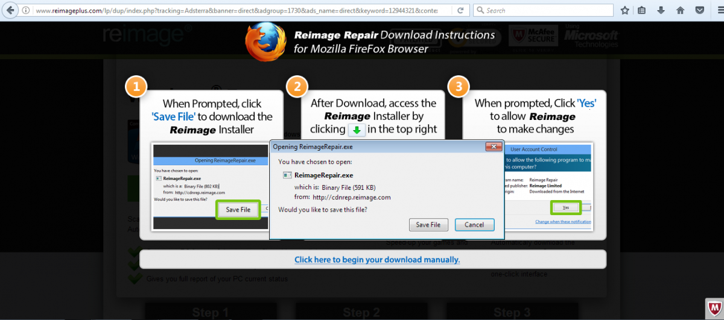Click the McAfee shield icon at bottom right
The image size is (724, 320).
point(713,307)
